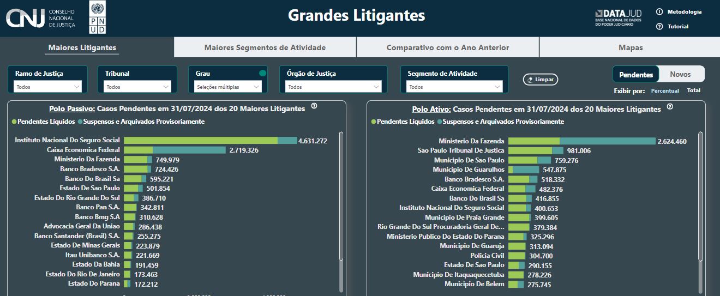Image resolution: width=720 pixels, height=296 pixels.
Task: Open the Órgão de Justiça dropdown
Action: click(333, 87)
